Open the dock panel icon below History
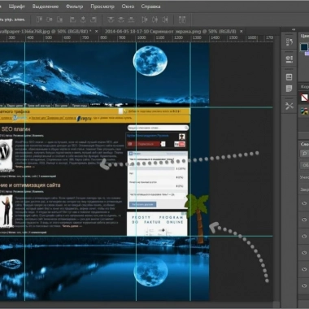 coord(289,59)
